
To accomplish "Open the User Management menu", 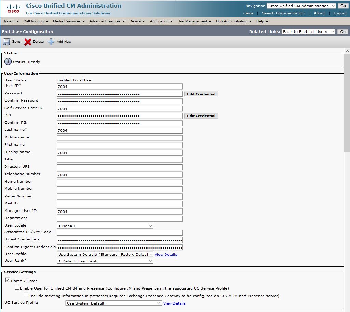I will pos(194,21).
